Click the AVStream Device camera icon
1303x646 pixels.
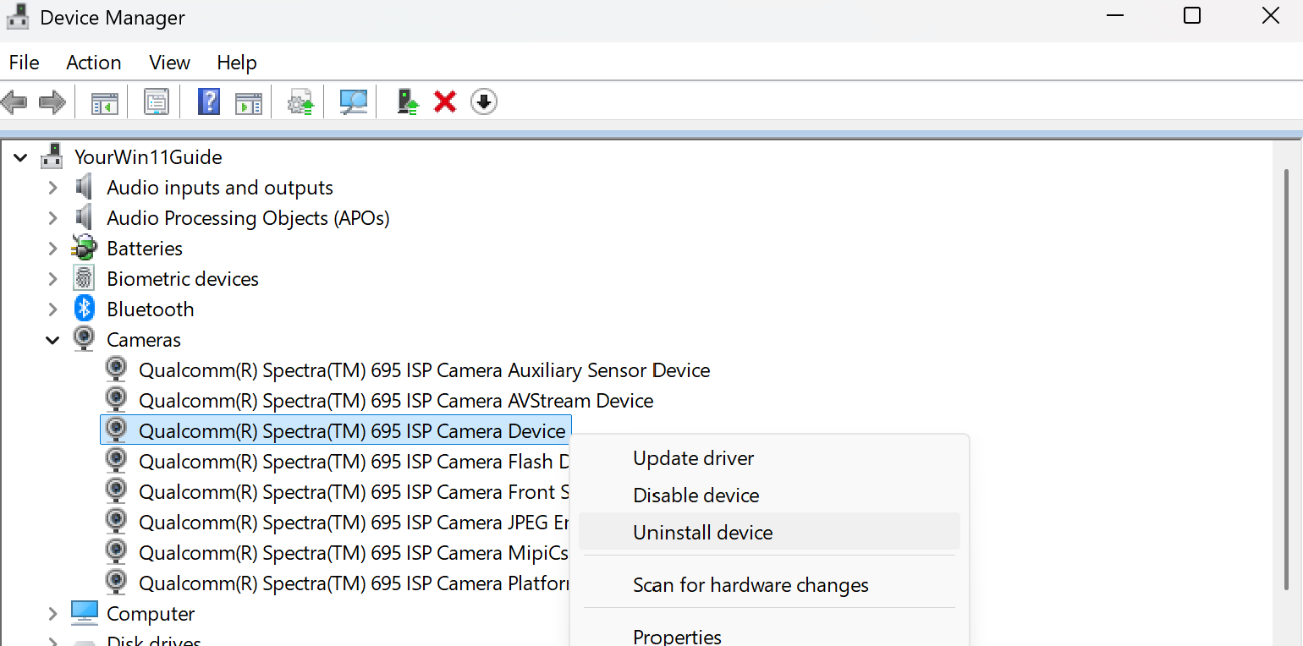point(116,400)
